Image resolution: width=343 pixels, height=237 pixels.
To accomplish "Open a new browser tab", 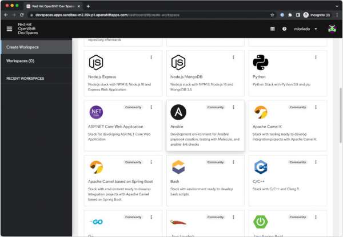I will (88, 6).
